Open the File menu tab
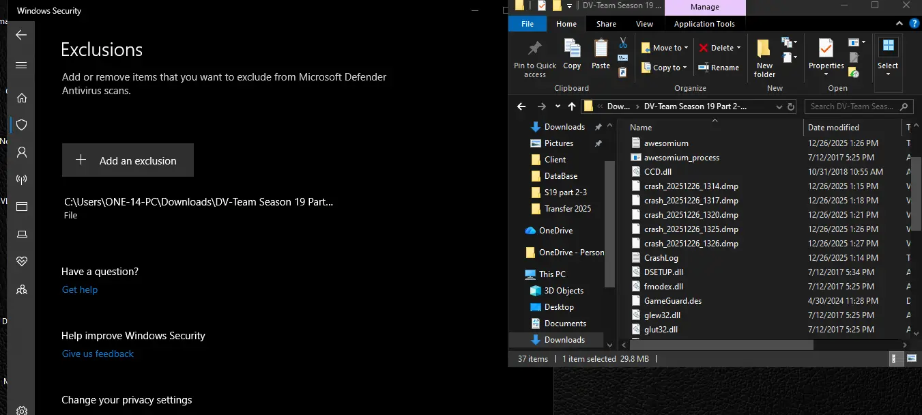This screenshot has width=922, height=415. (x=527, y=24)
